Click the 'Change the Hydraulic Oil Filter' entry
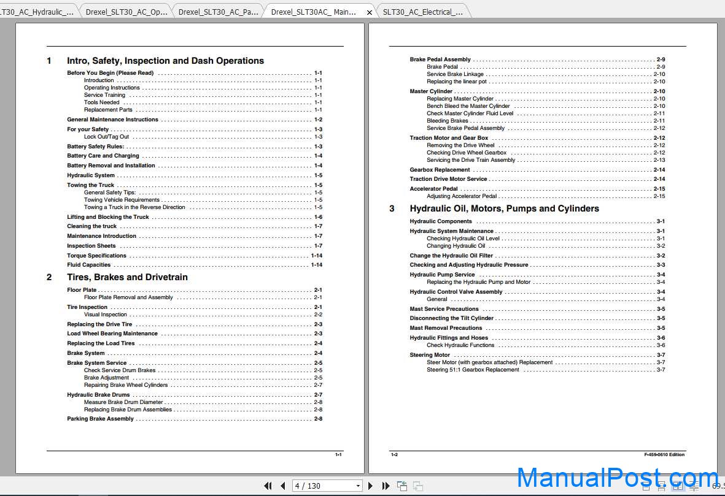 [x=538, y=256]
